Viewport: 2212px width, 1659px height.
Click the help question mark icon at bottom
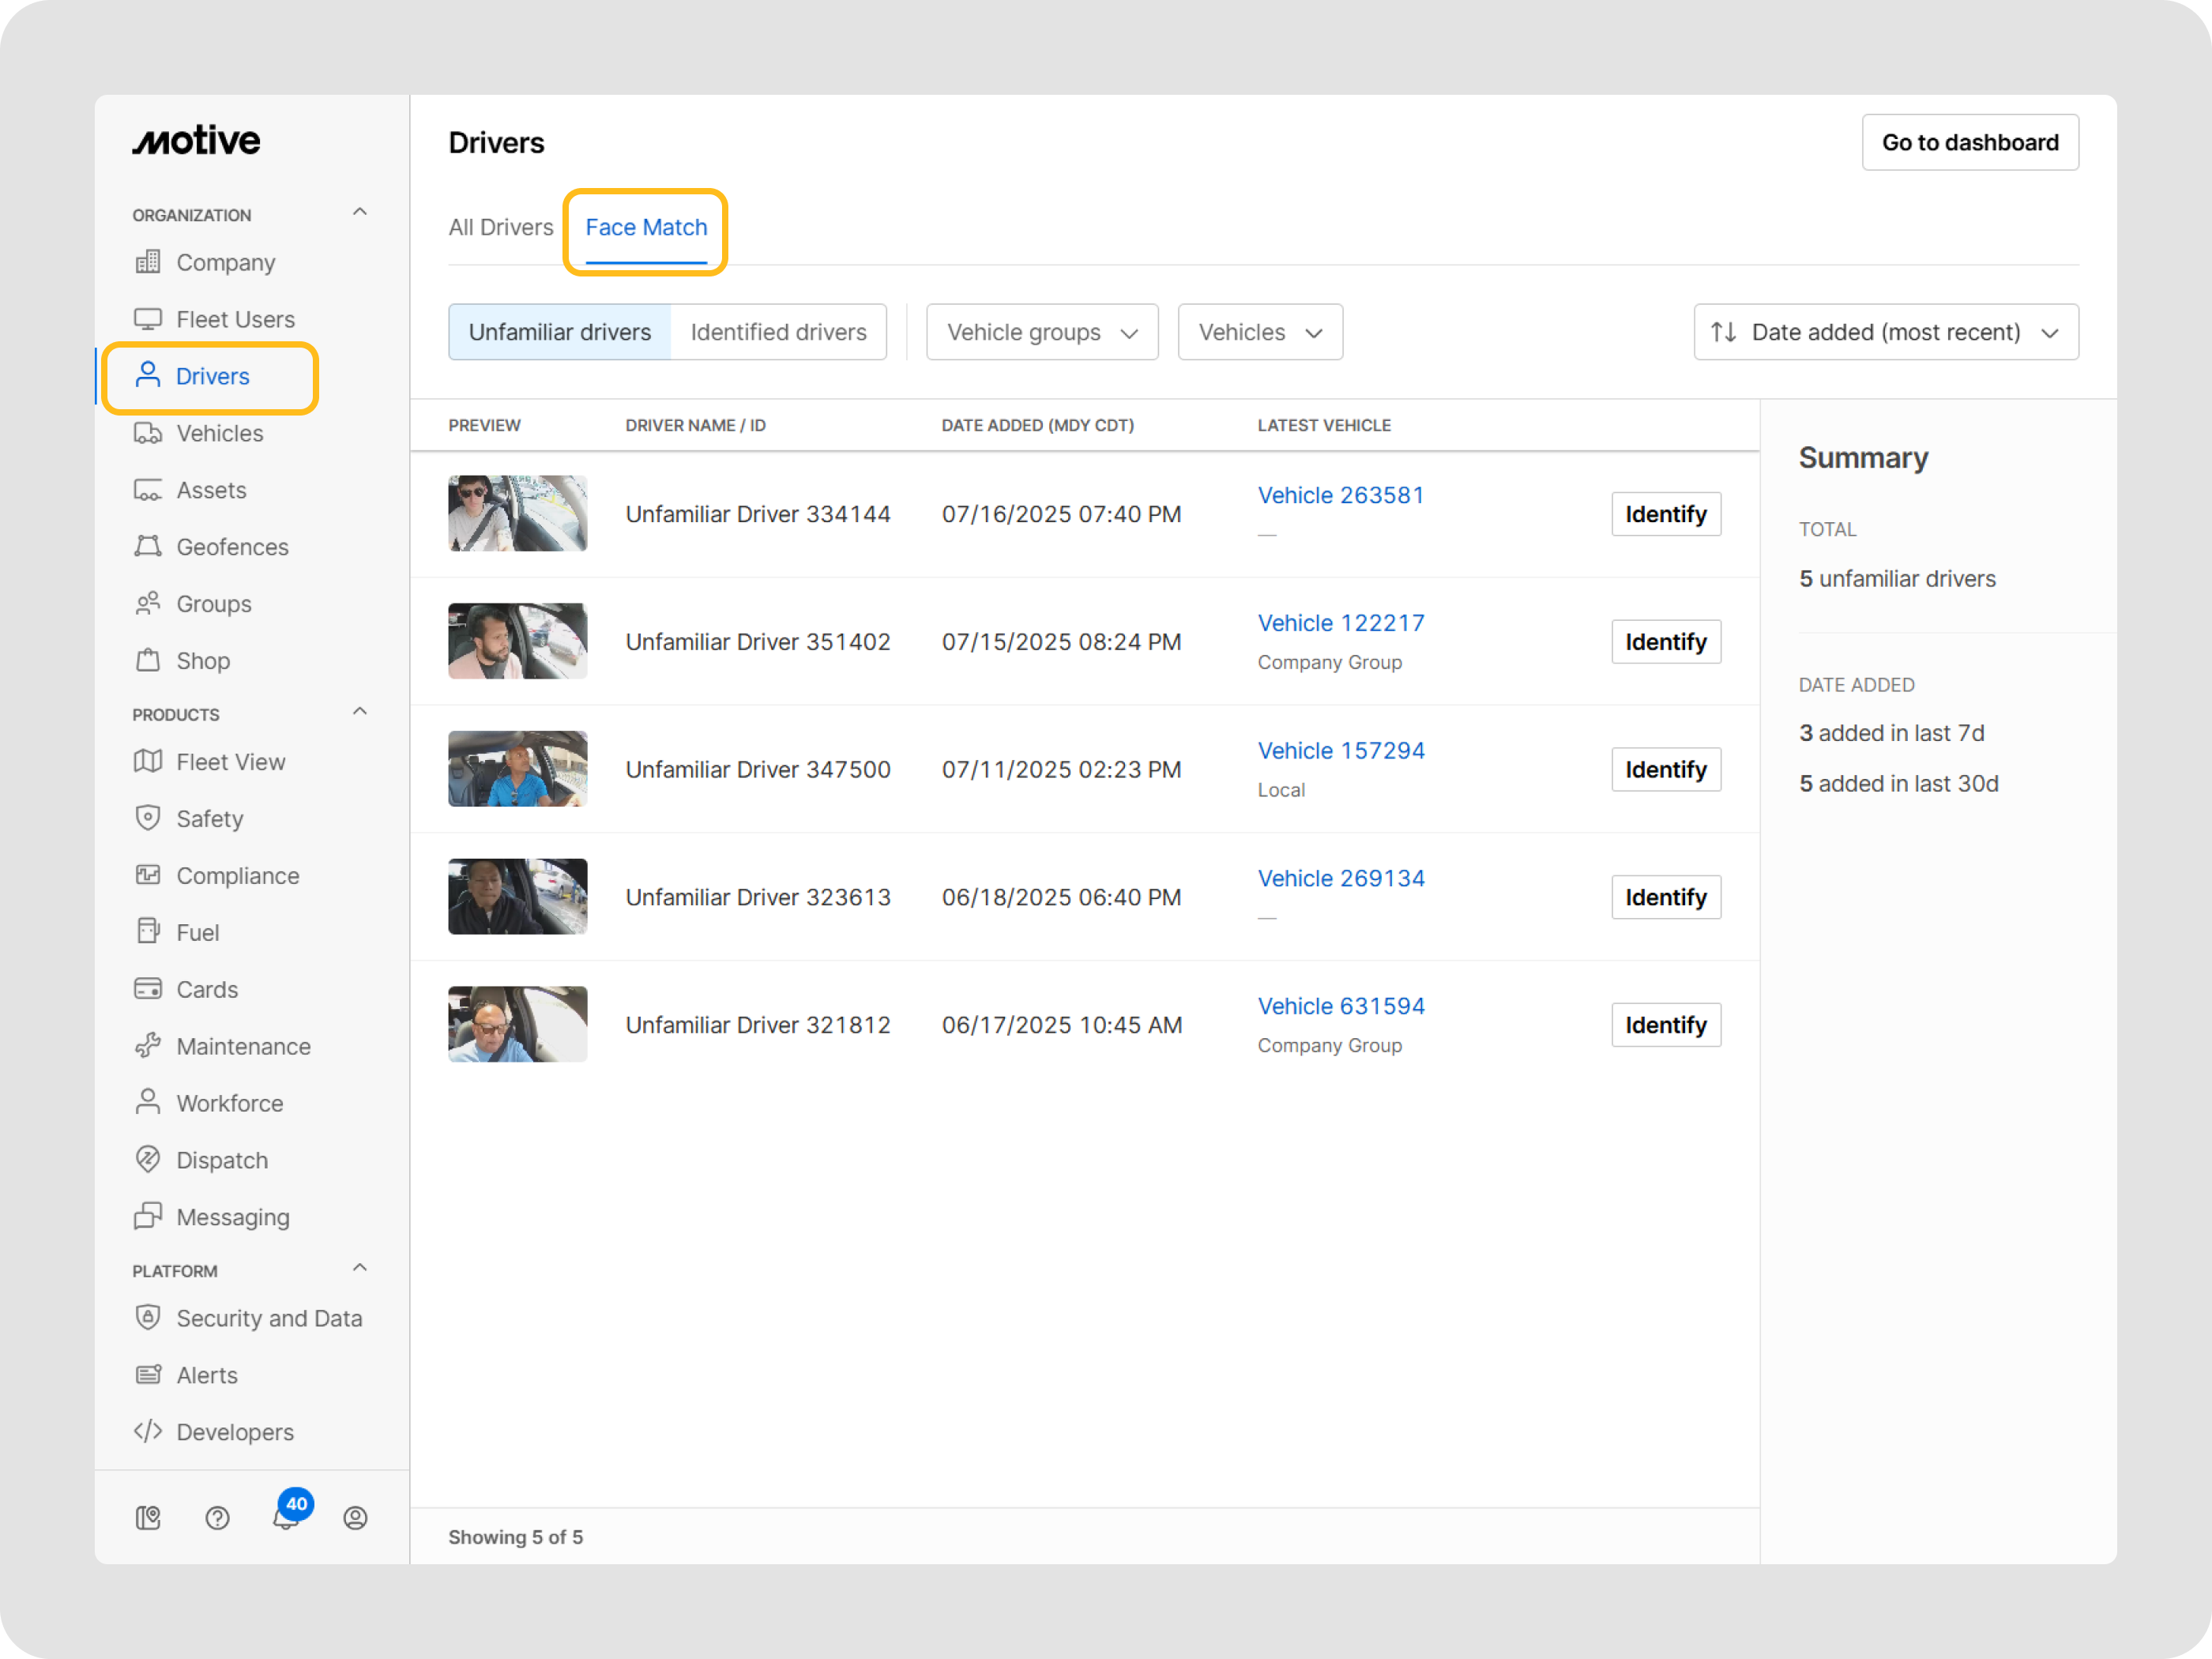pos(217,1517)
